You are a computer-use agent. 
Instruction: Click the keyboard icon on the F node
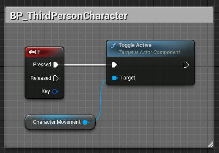(32, 52)
